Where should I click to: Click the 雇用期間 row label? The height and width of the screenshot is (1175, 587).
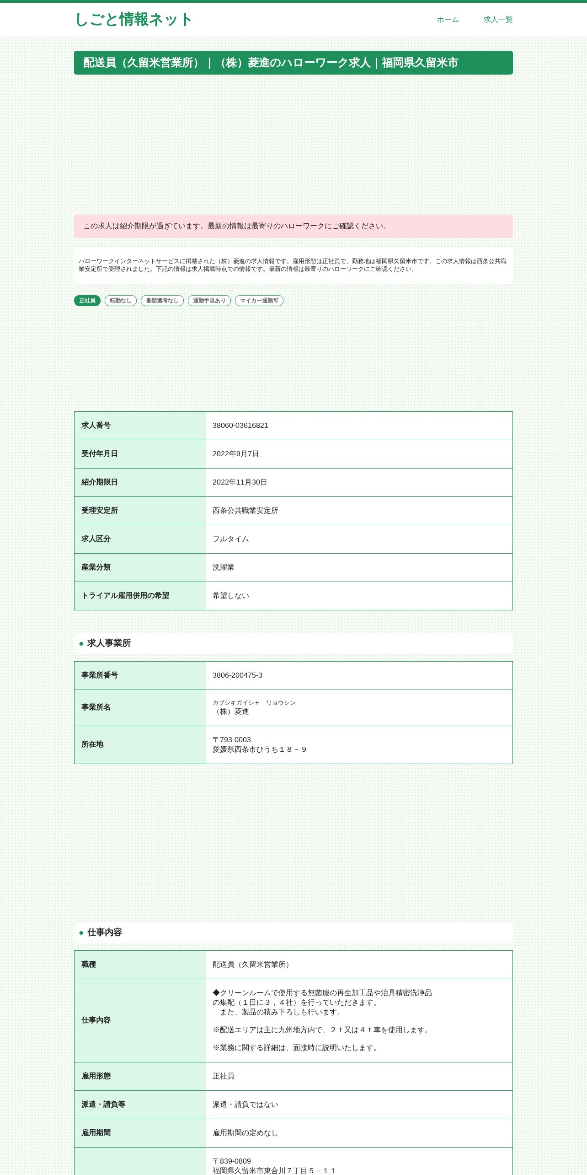pyautogui.click(x=96, y=1133)
